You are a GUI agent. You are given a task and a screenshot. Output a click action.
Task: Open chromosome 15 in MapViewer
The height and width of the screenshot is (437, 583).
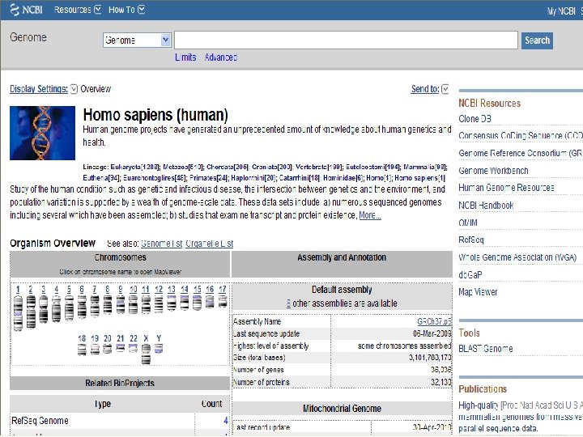tap(197, 289)
